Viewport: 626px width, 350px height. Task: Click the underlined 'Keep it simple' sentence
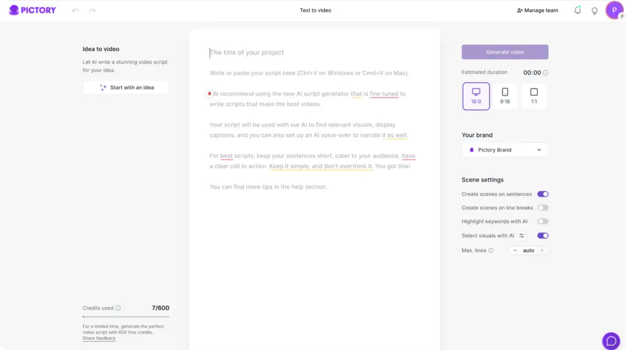(321, 166)
